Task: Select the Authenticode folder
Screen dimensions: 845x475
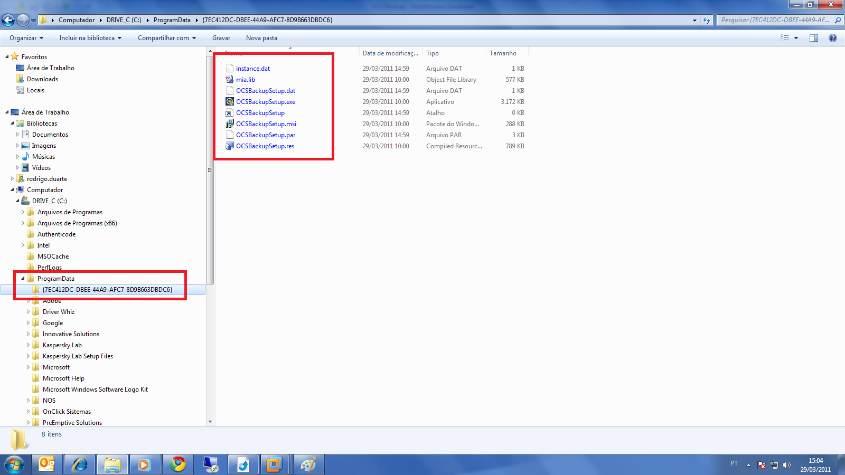Action: (57, 234)
